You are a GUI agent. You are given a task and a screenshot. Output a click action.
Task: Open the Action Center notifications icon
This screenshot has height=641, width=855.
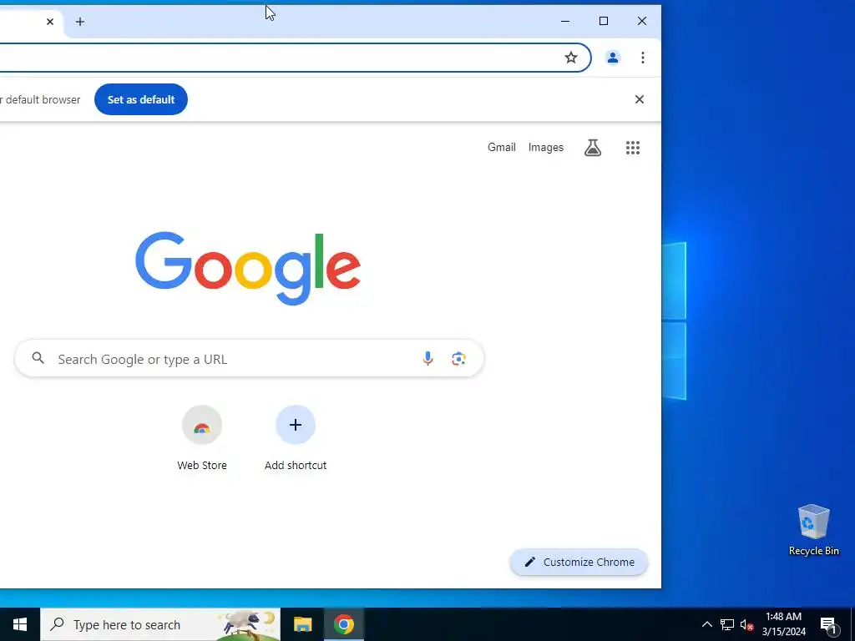pos(828,624)
